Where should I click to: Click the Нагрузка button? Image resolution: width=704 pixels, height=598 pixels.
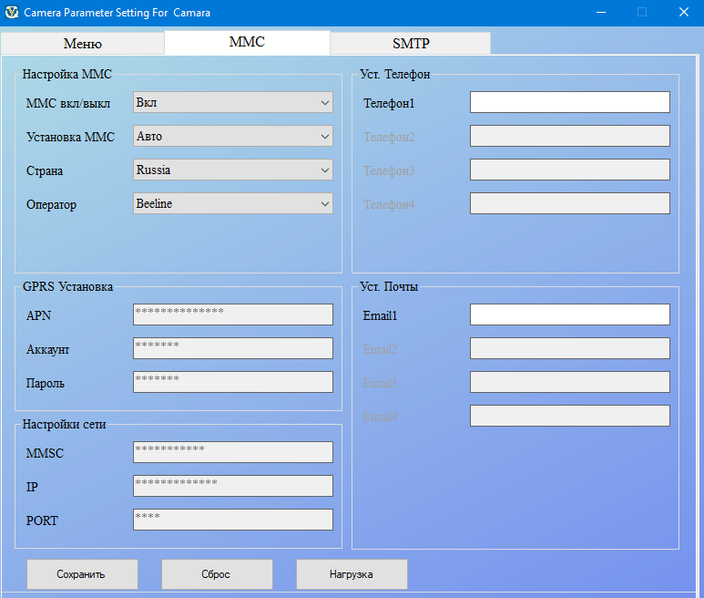pos(352,574)
